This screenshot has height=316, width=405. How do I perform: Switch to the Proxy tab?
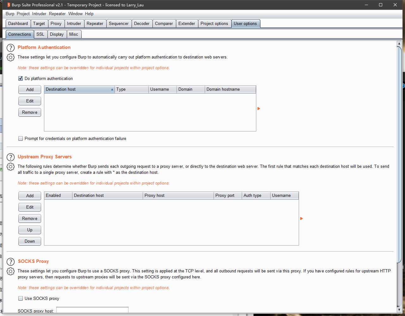(x=56, y=24)
